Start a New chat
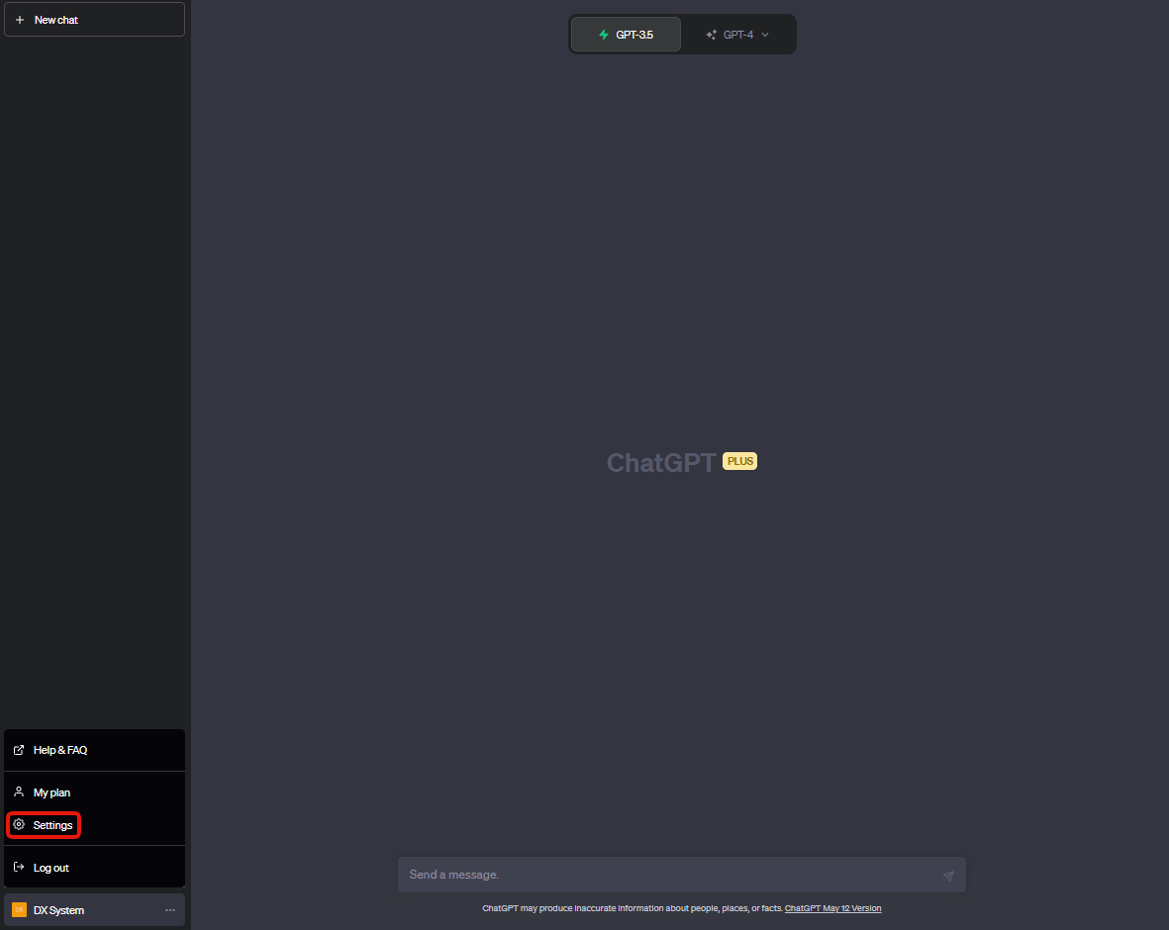 pos(95,20)
